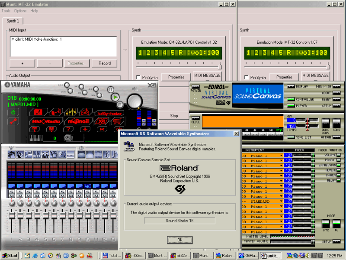Screen dimensions: 346x260
Task: Click channel 7 pan knob
Action: coord(62,203)
